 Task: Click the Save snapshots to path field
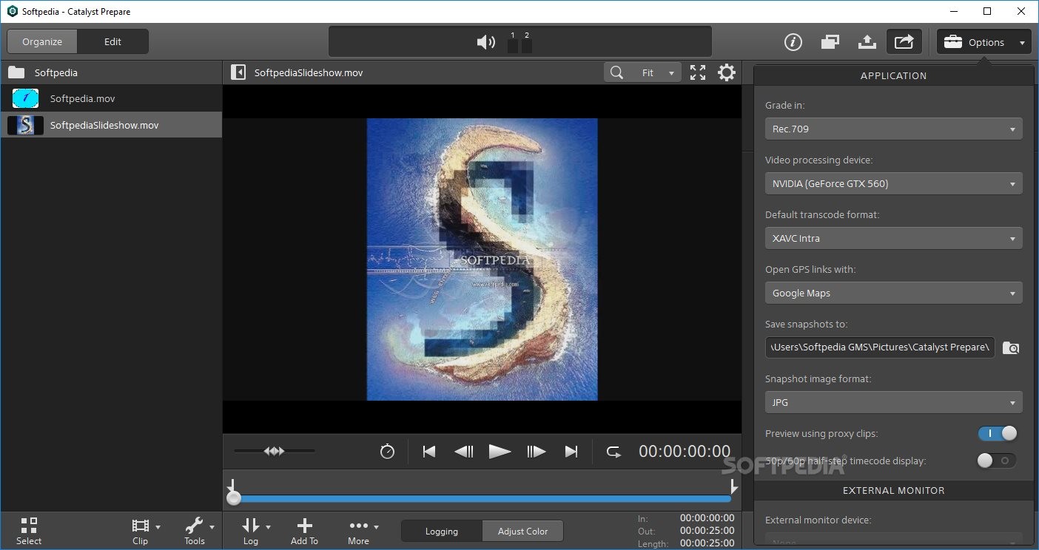tap(880, 347)
